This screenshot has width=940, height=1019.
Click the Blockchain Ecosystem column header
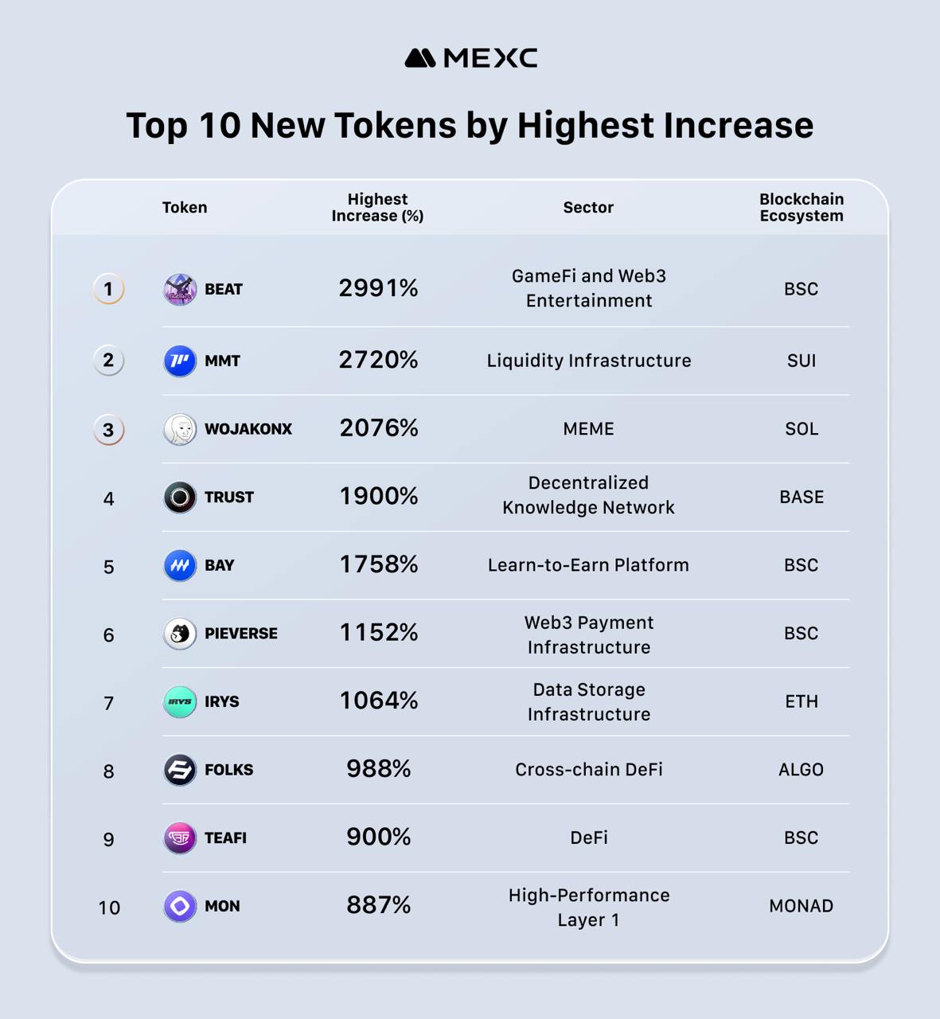(801, 208)
